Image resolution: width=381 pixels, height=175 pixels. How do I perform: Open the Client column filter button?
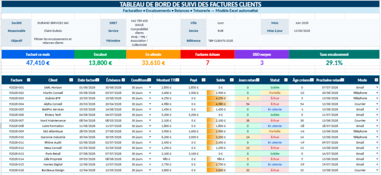(71, 80)
